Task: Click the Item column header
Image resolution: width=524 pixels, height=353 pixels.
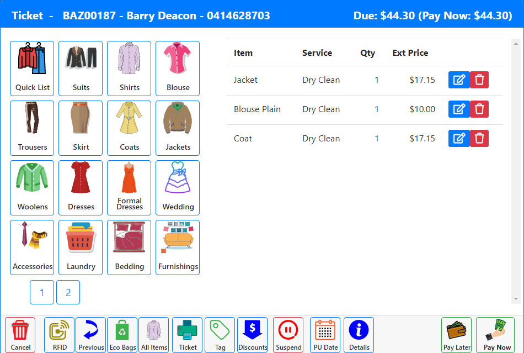Action: 243,53
